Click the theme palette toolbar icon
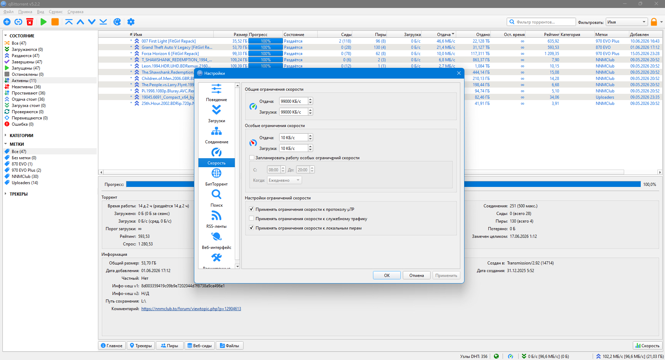 tap(117, 22)
